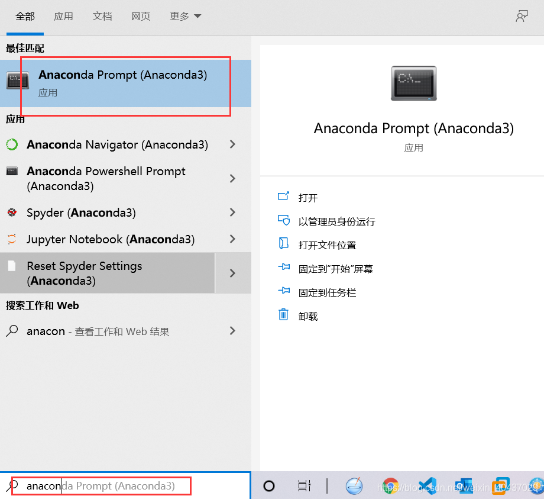The image size is (544, 499).
Task: Expand the anacon web search arrow
Action: point(232,331)
